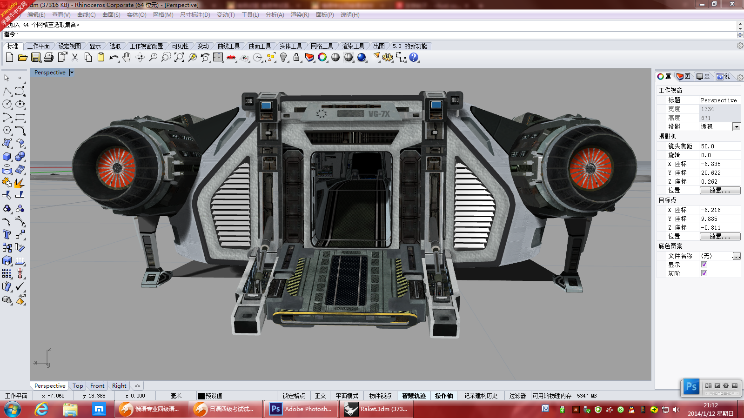Activate the Pan hand tool

click(127, 57)
